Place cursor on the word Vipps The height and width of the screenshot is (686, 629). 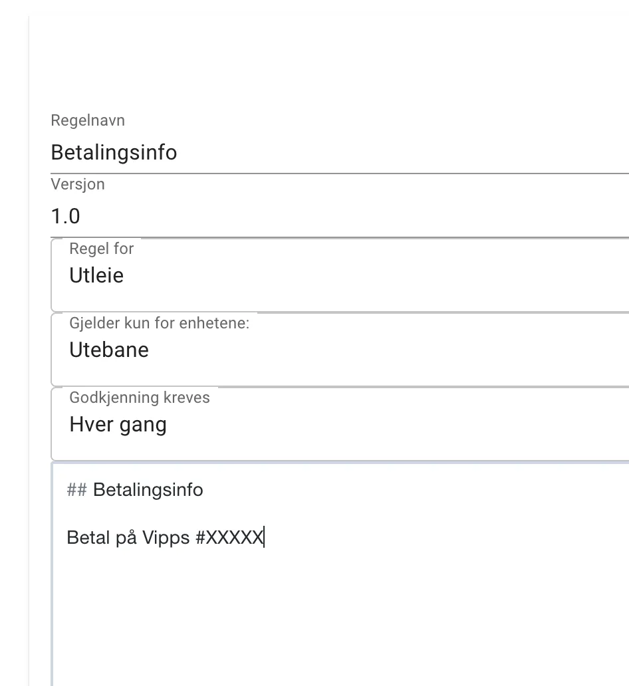tap(166, 538)
